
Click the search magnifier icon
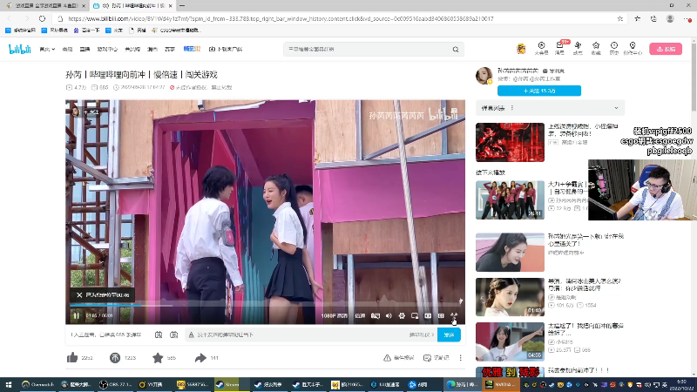tap(456, 50)
